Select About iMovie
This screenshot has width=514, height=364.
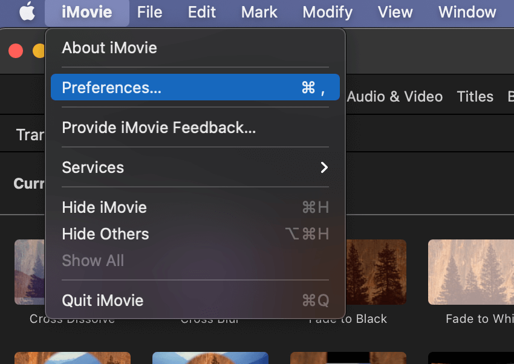coord(109,48)
